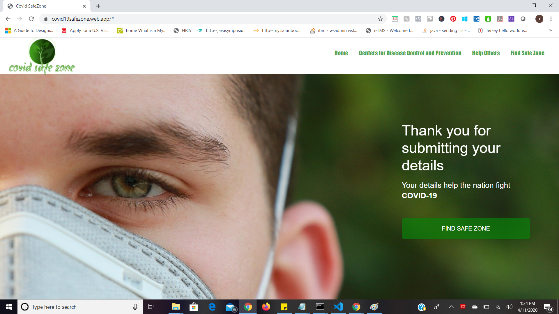This screenshot has width=559, height=314.
Task: Open the Pocket extension icon
Action: pos(395,19)
